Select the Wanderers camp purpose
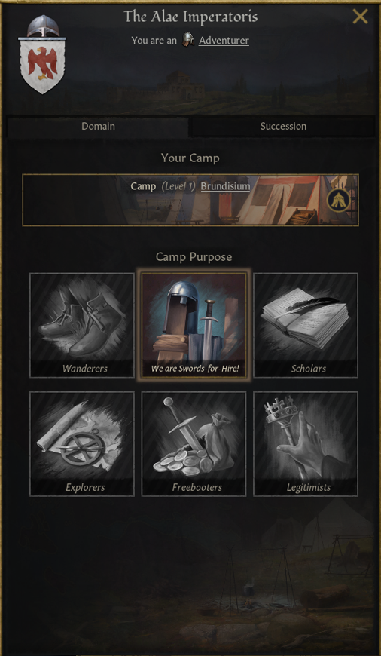This screenshot has height=656, width=381. coord(82,325)
